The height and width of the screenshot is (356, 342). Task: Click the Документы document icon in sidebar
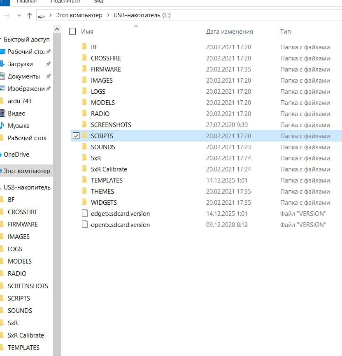[x=2, y=76]
